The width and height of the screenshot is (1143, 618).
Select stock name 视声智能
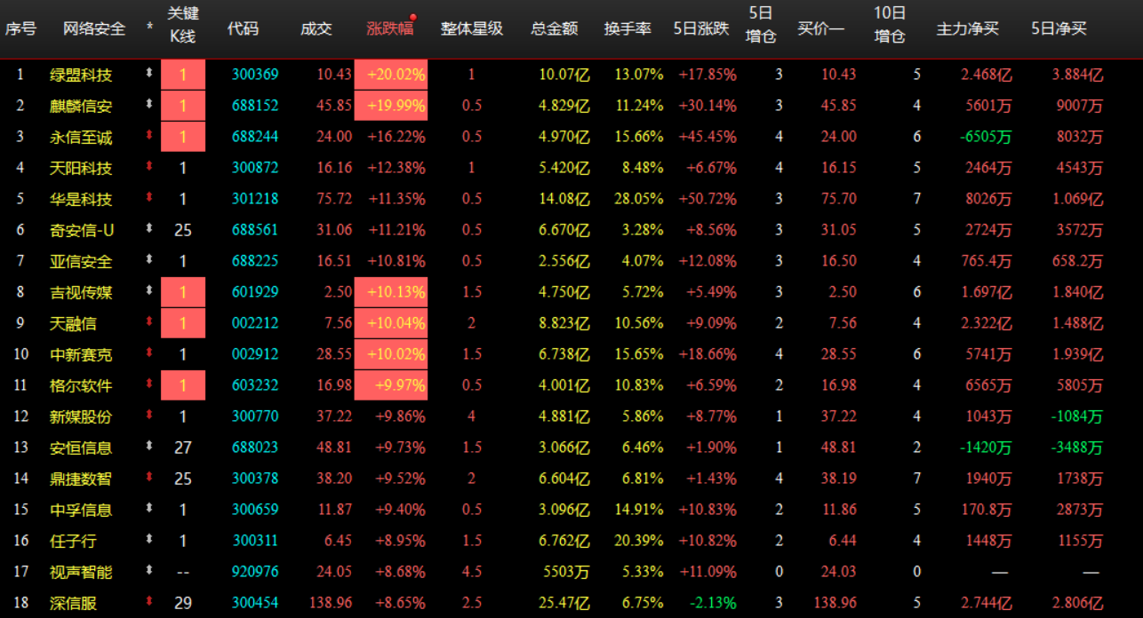pos(81,573)
